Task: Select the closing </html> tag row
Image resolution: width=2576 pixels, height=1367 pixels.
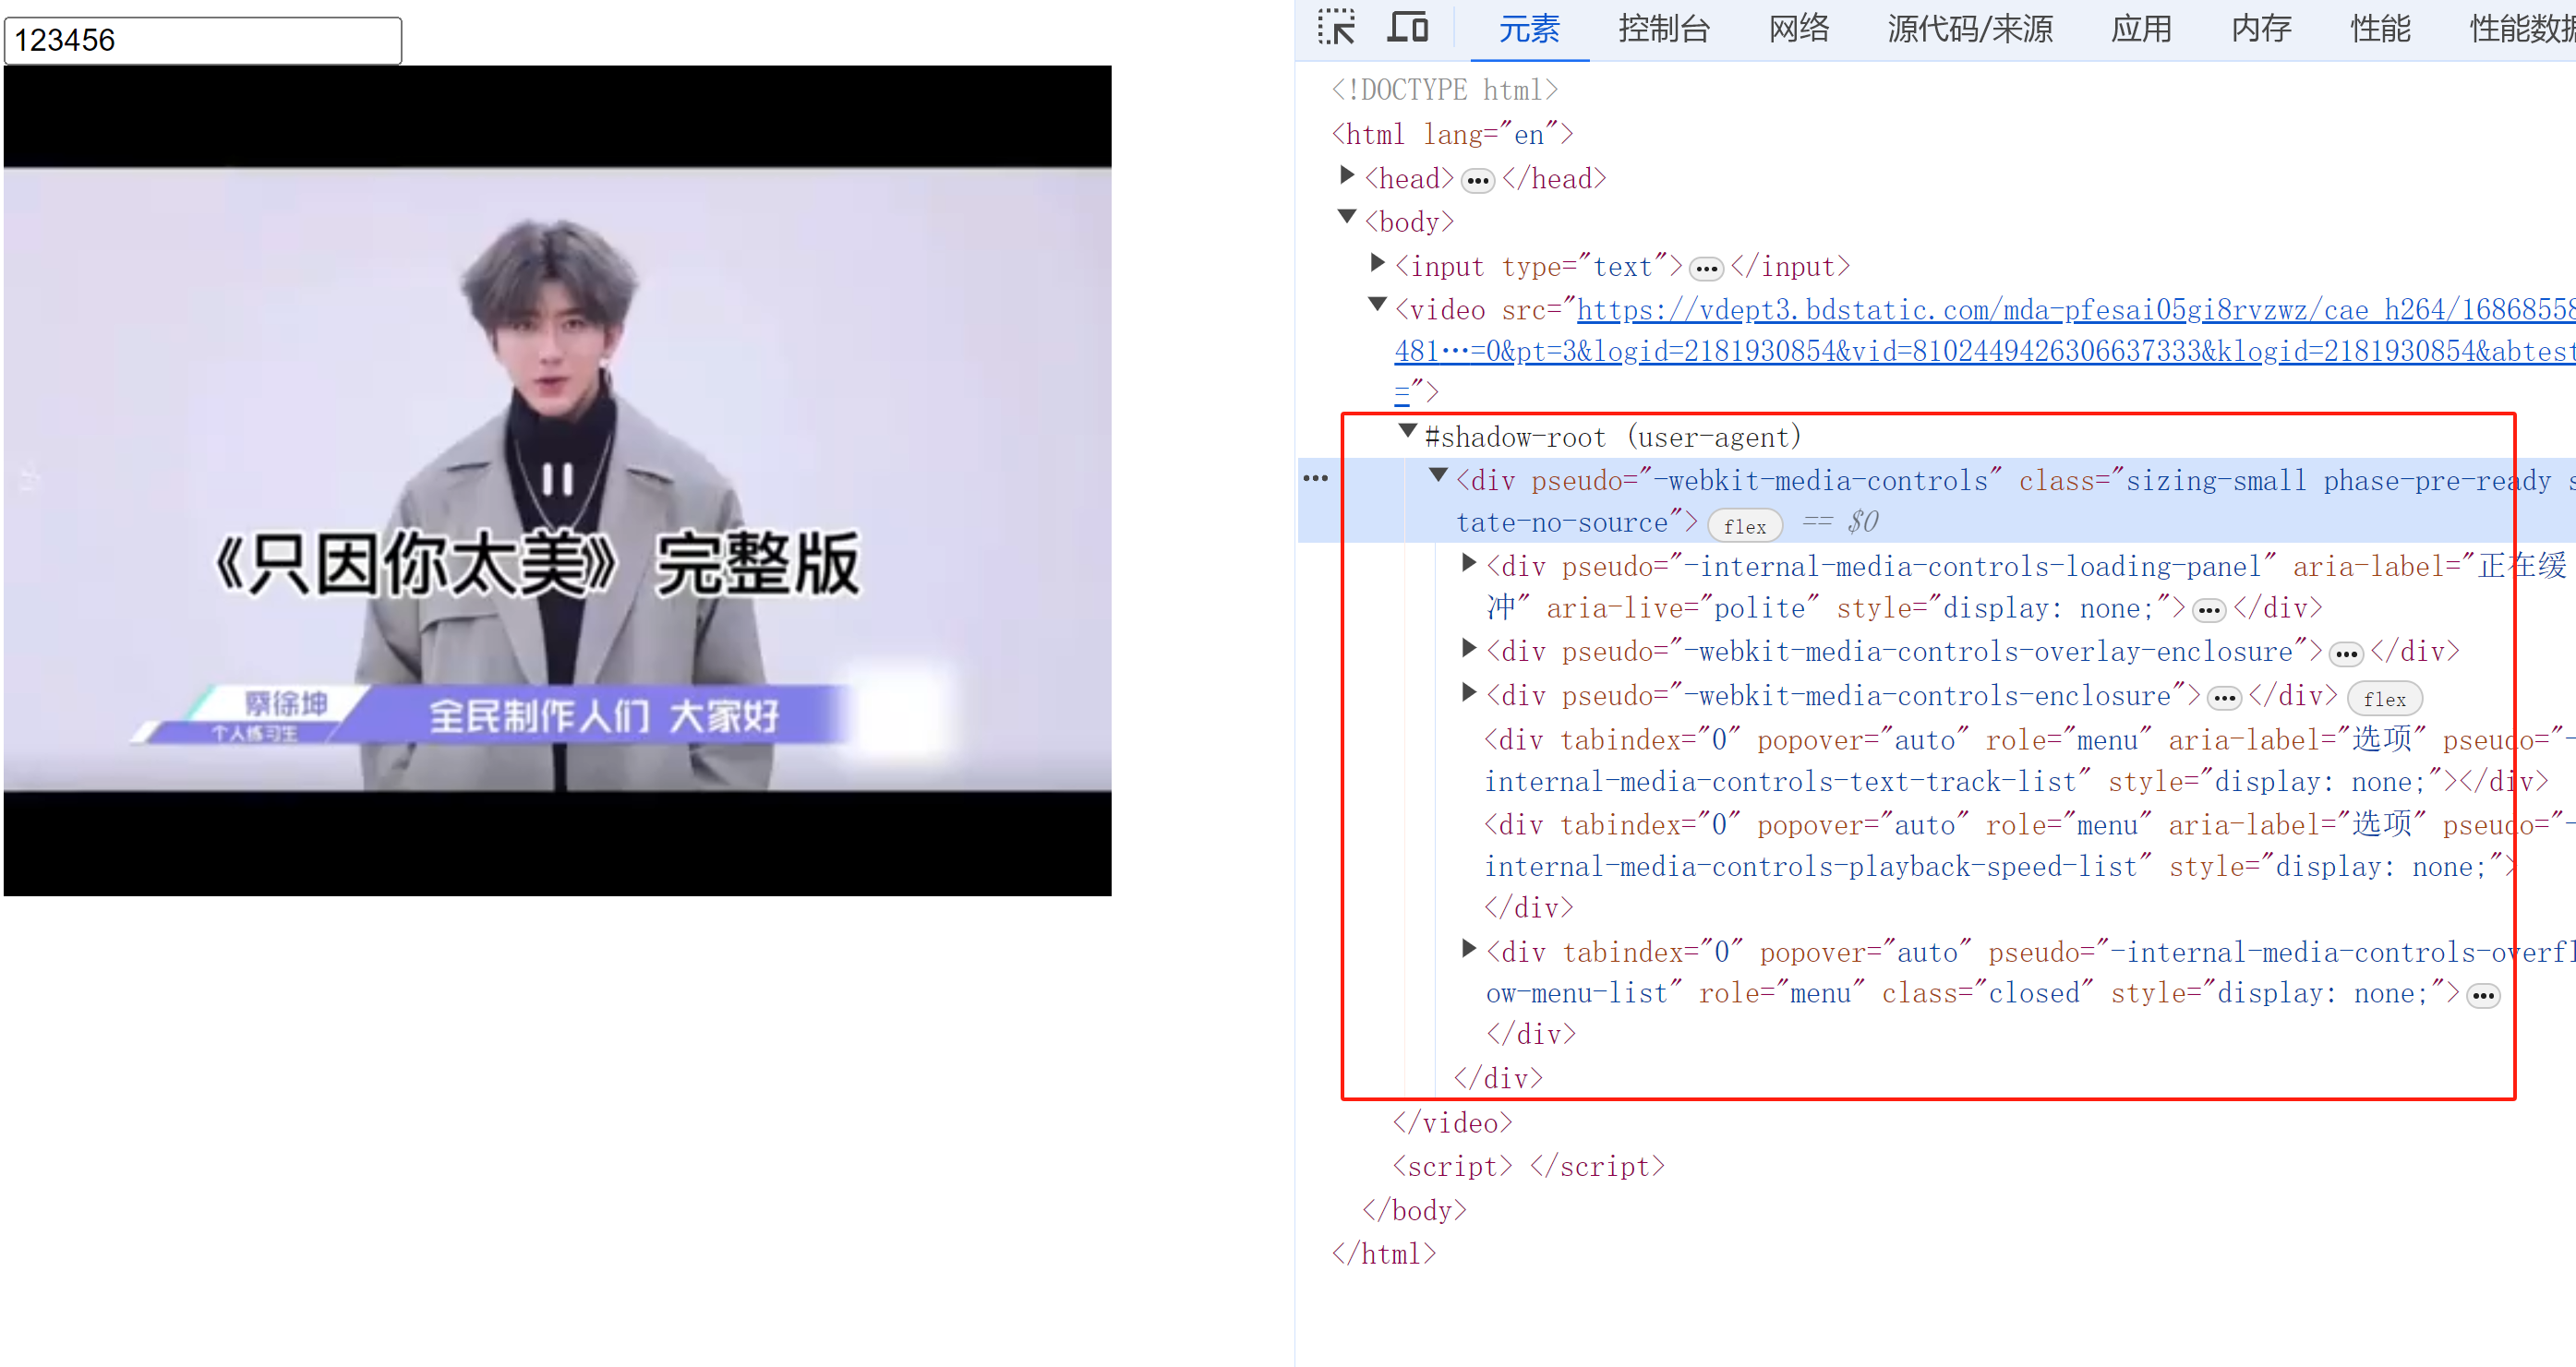Action: point(1383,1254)
